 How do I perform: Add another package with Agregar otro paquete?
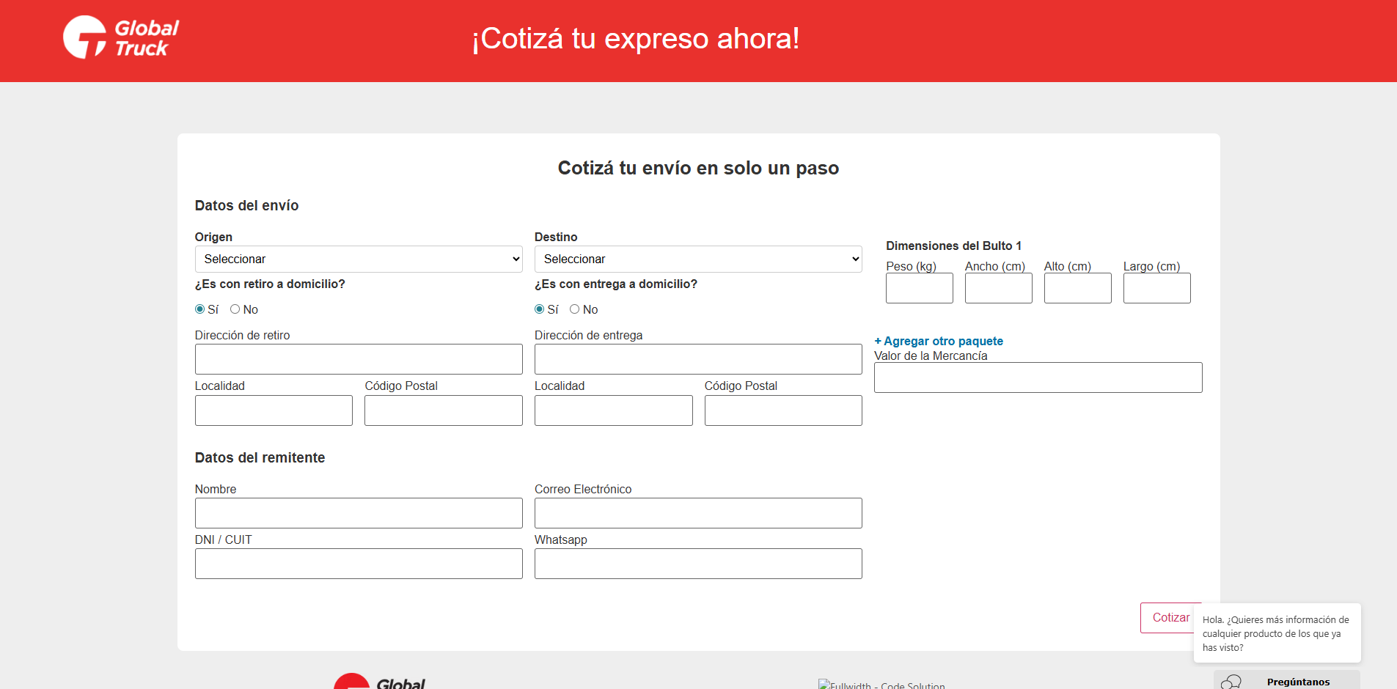coord(939,341)
